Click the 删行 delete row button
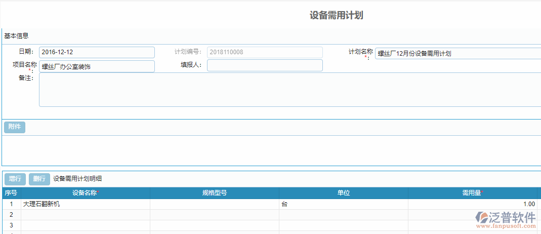Image resolution: width=541 pixels, height=234 pixels. [39, 179]
